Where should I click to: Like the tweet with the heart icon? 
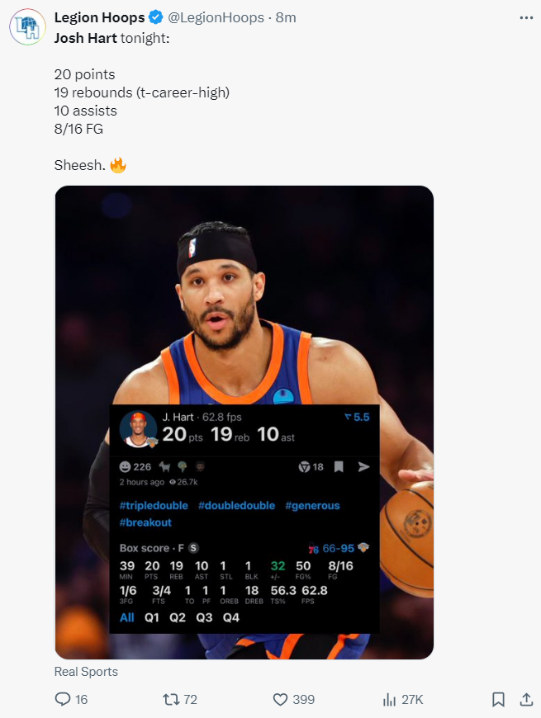[280, 699]
